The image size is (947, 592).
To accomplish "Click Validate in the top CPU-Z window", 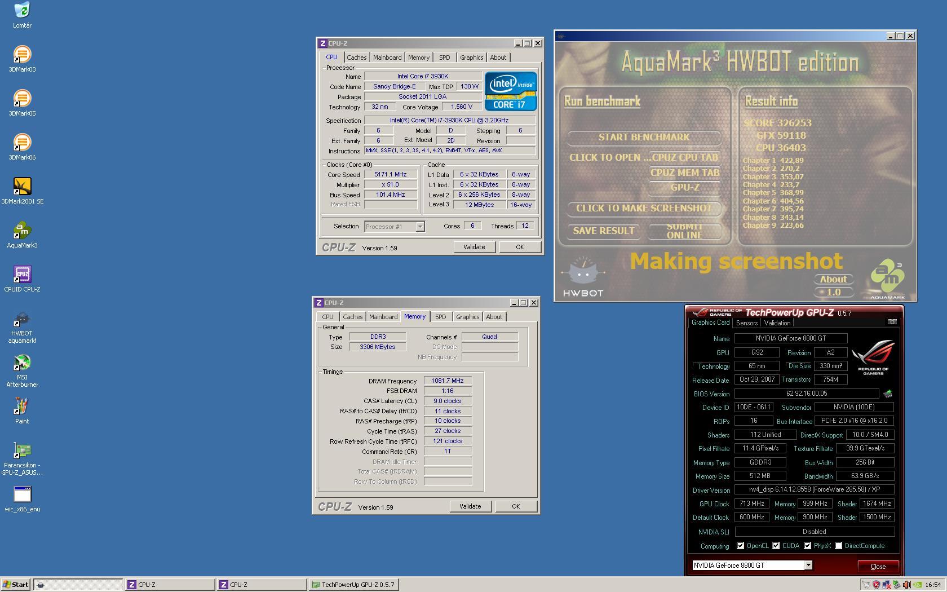I will click(474, 247).
